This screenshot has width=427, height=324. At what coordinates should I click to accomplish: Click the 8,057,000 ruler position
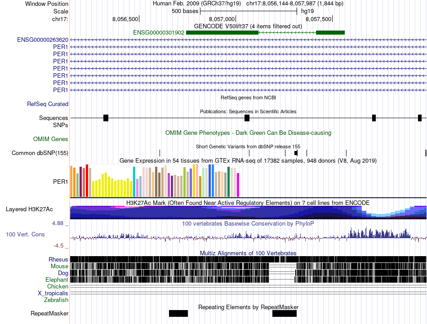click(222, 19)
